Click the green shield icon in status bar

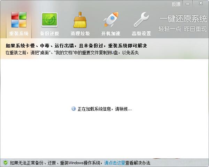[x=6, y=162]
